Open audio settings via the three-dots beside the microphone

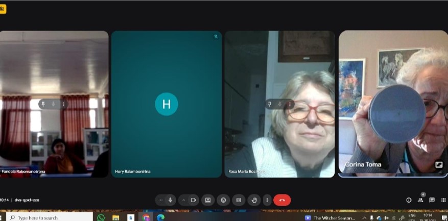160,200
